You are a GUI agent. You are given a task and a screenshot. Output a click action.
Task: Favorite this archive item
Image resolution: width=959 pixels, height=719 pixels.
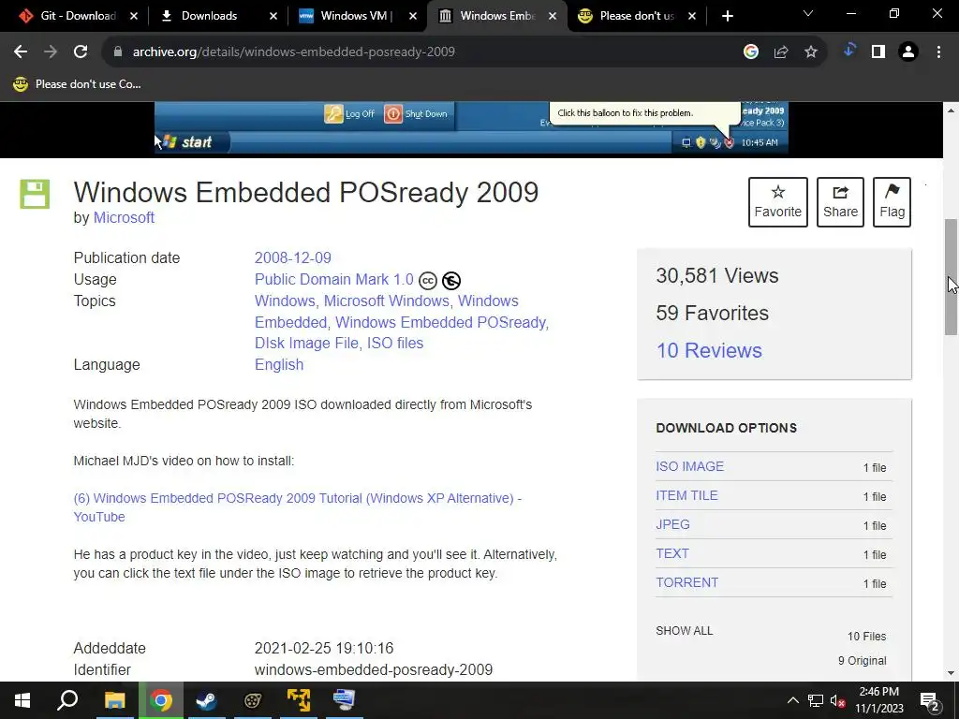(778, 202)
